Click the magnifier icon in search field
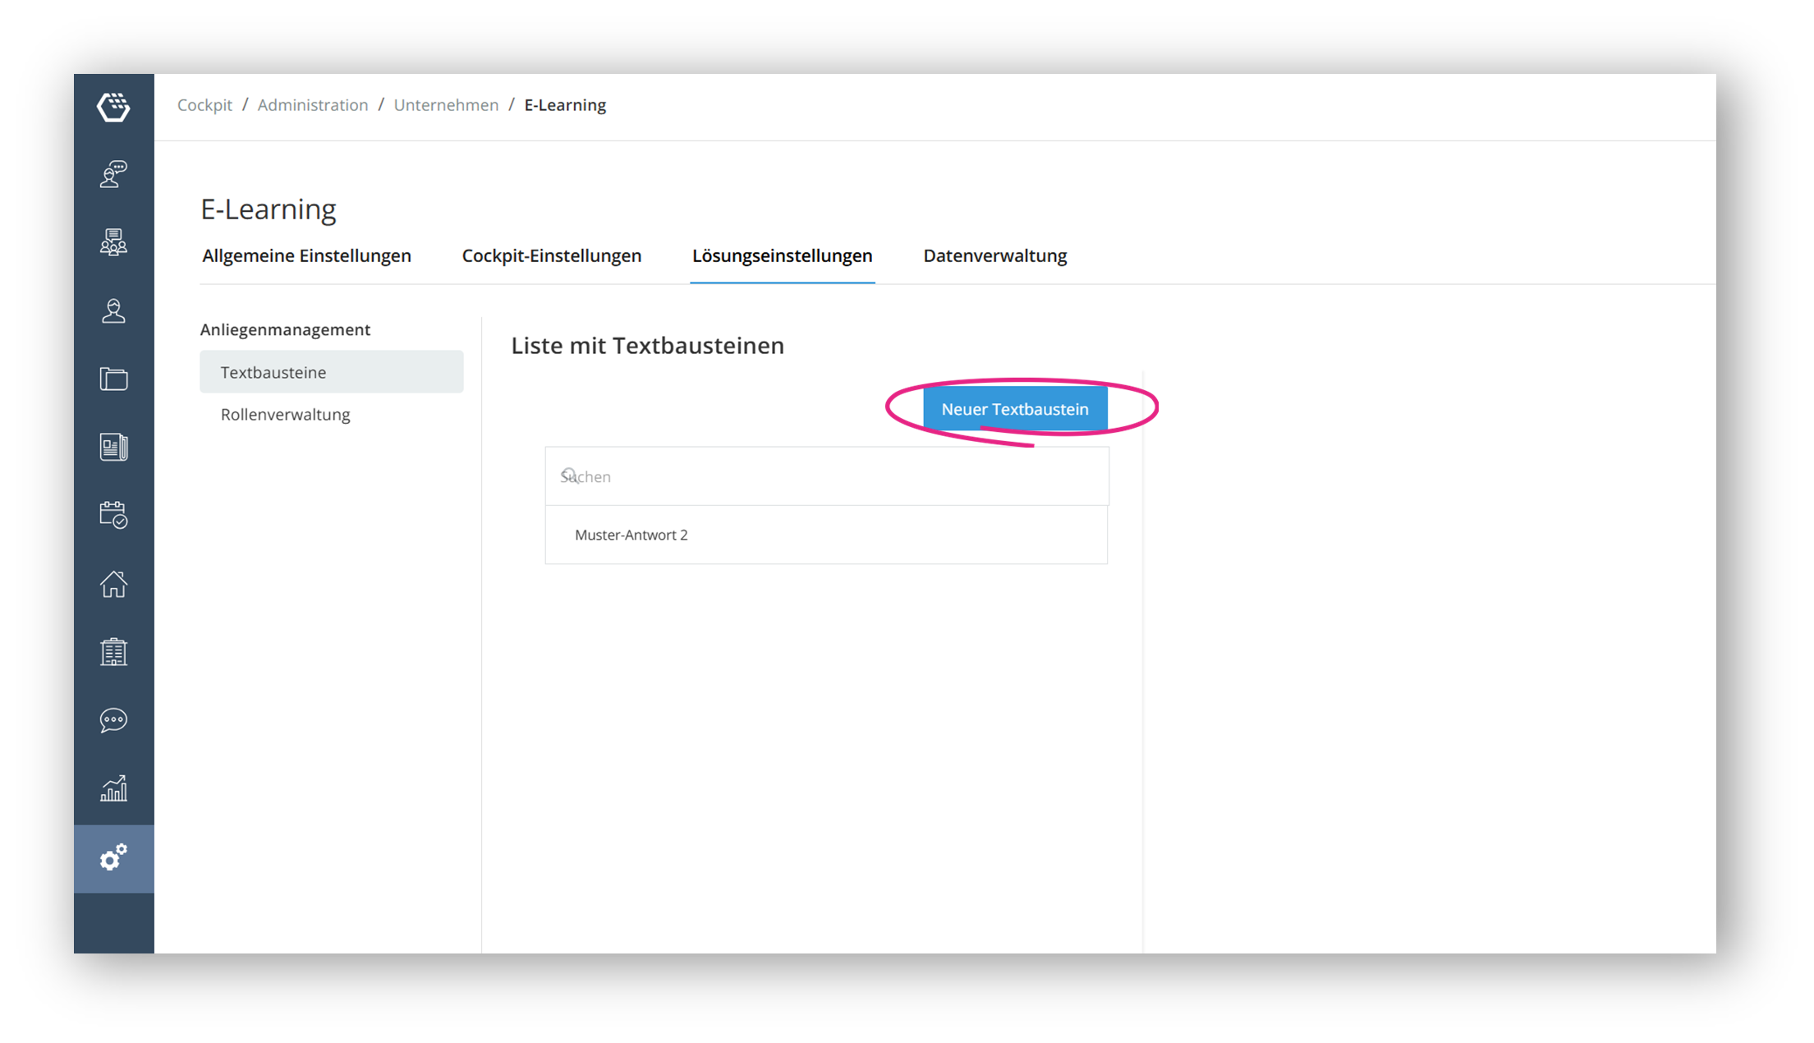 569,476
